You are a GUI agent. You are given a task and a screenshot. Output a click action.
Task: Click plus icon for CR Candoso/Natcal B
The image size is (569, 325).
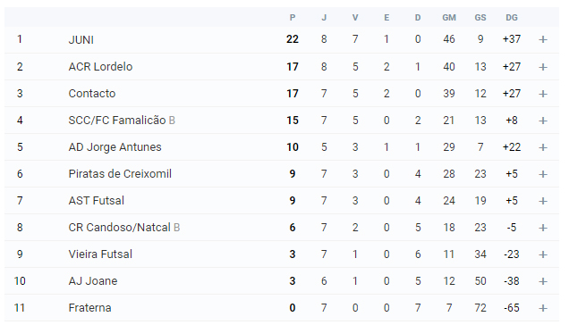tap(543, 228)
